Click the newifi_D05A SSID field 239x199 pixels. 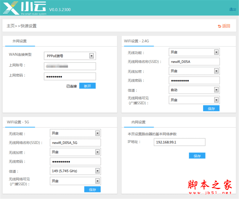(x=194, y=61)
